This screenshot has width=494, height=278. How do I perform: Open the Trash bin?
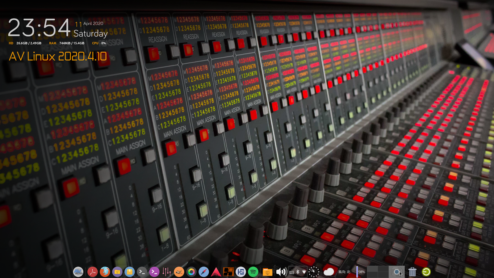[412, 272]
